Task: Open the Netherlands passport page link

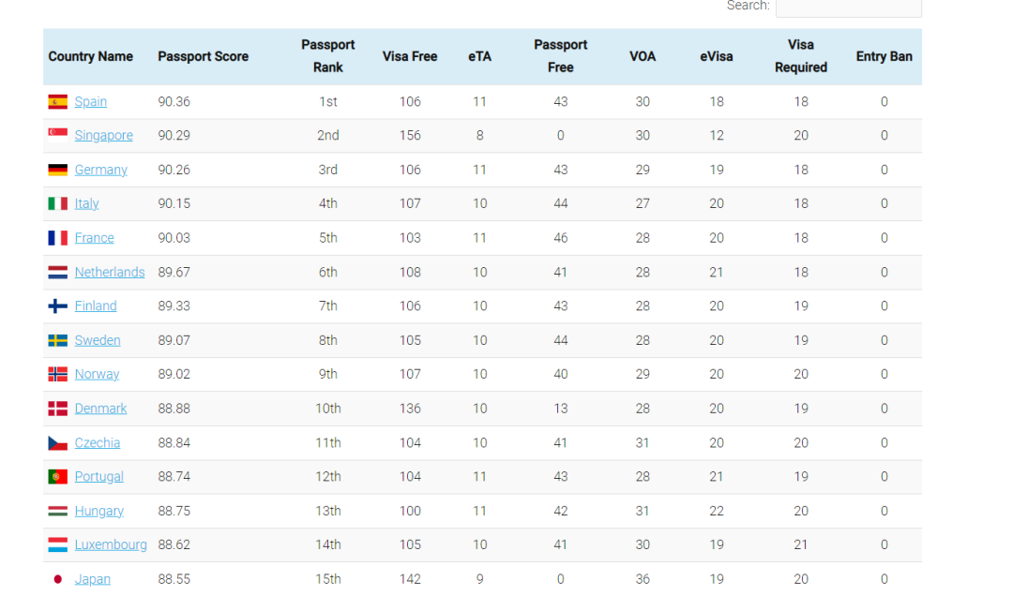Action: [110, 273]
